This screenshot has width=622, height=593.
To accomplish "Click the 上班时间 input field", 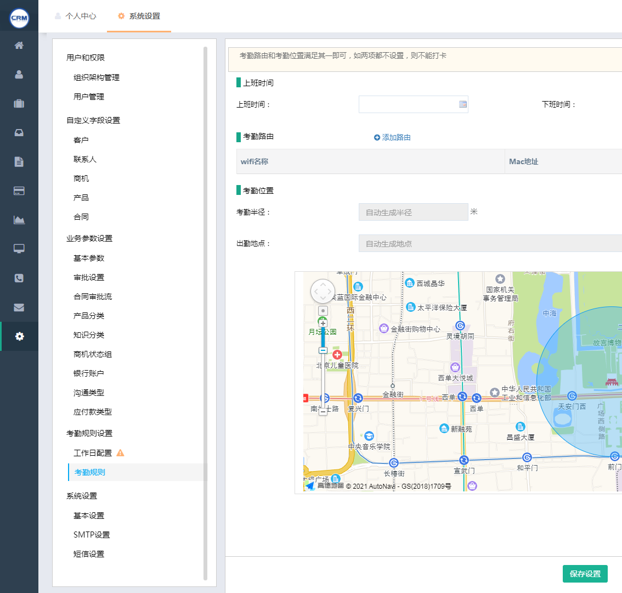I will (414, 104).
